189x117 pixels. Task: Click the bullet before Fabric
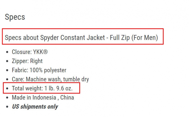pyautogui.click(x=7, y=70)
